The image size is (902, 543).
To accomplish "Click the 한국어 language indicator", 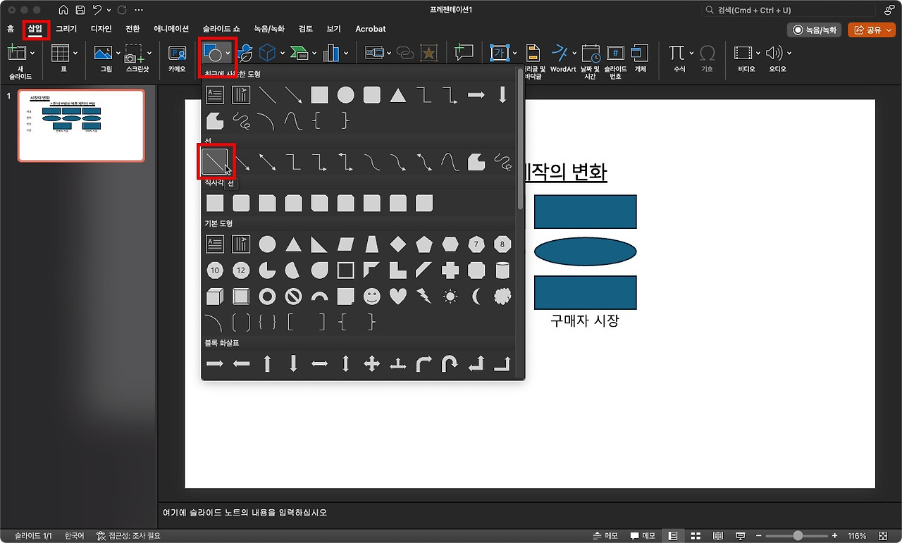I will (74, 536).
